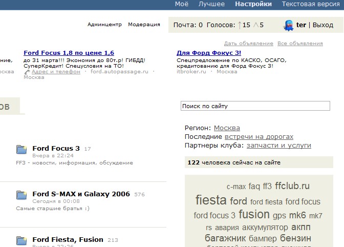Screen dimensions: 344x247
Task: Click the folder icon beside Ford S-MAX и Galaxy 2006
Action: [x=21, y=195]
